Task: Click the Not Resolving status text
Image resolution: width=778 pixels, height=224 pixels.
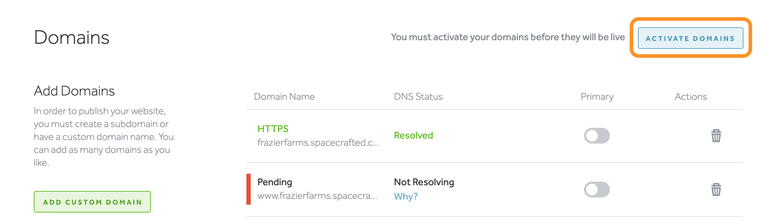Action: coord(424,182)
